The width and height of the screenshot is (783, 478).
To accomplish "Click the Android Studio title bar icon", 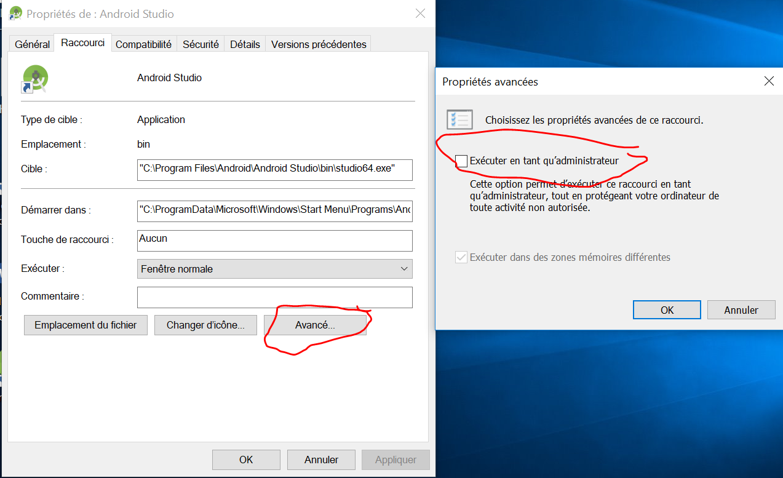I will click(16, 14).
